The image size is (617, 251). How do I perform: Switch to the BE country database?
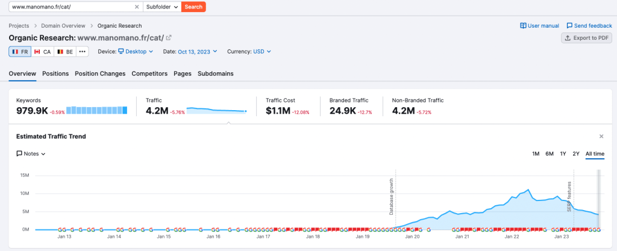tap(65, 52)
